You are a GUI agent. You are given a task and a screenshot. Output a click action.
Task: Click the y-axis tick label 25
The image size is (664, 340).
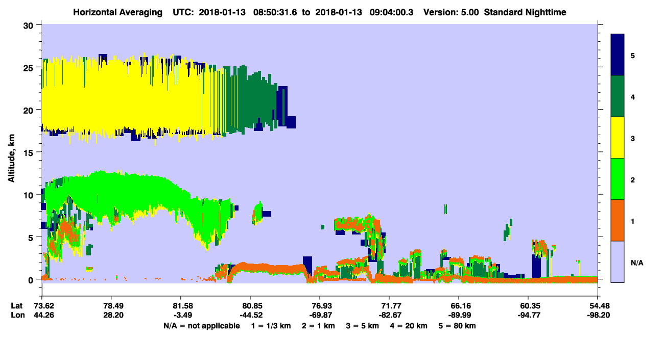click(29, 68)
